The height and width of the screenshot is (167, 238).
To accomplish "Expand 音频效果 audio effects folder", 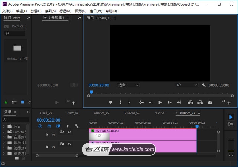I will [4, 137].
